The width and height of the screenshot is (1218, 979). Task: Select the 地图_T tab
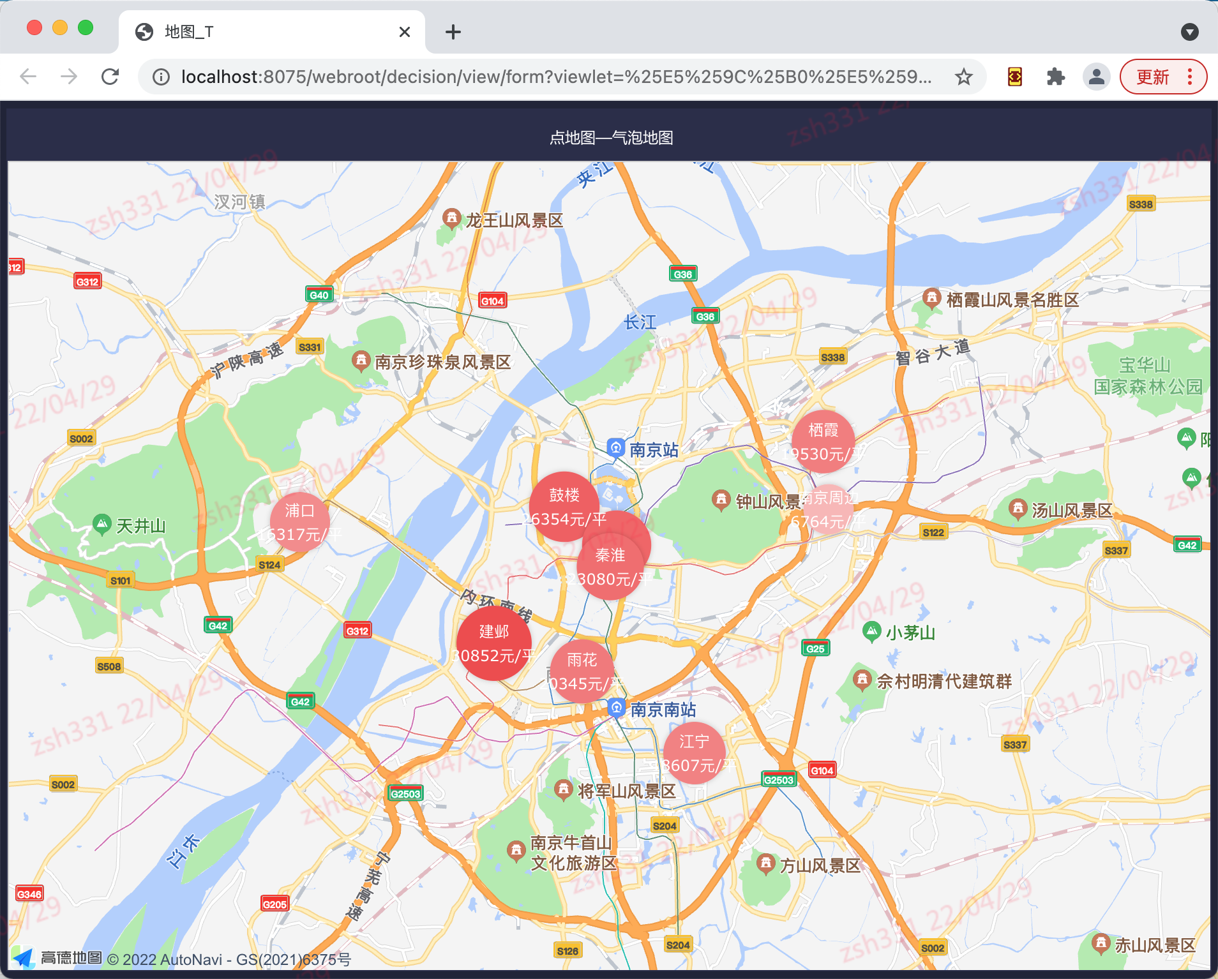tap(272, 32)
